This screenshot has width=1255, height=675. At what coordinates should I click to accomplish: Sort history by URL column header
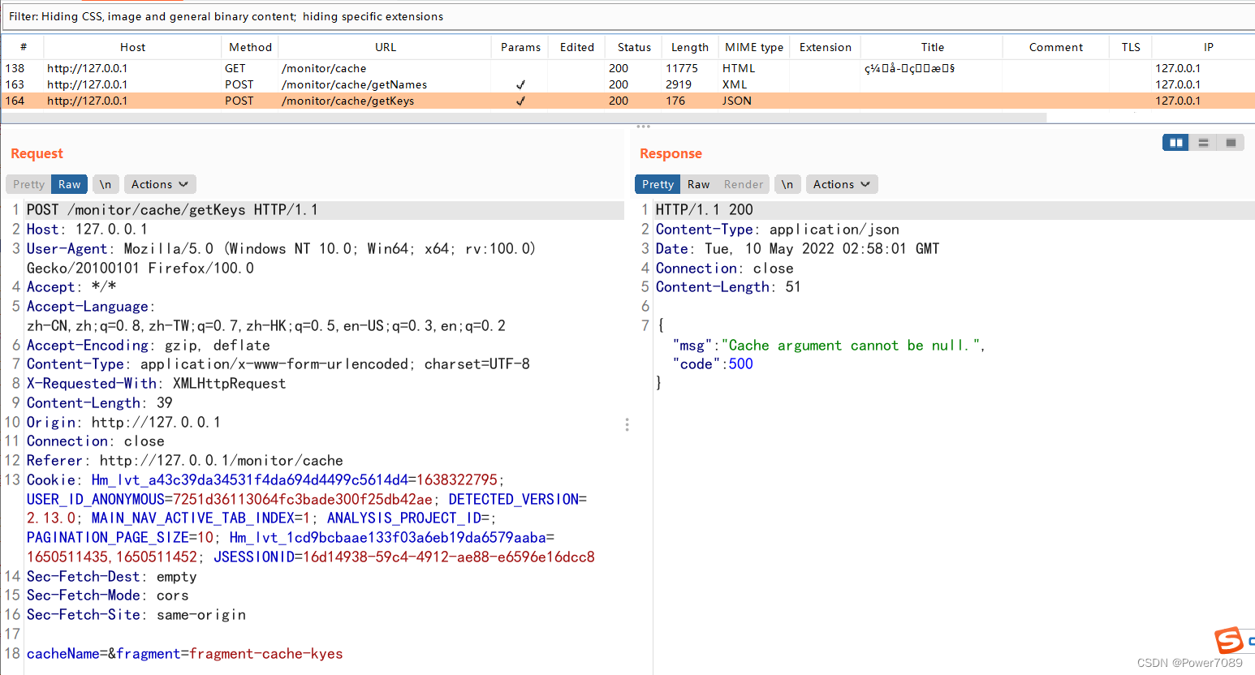[x=386, y=47]
